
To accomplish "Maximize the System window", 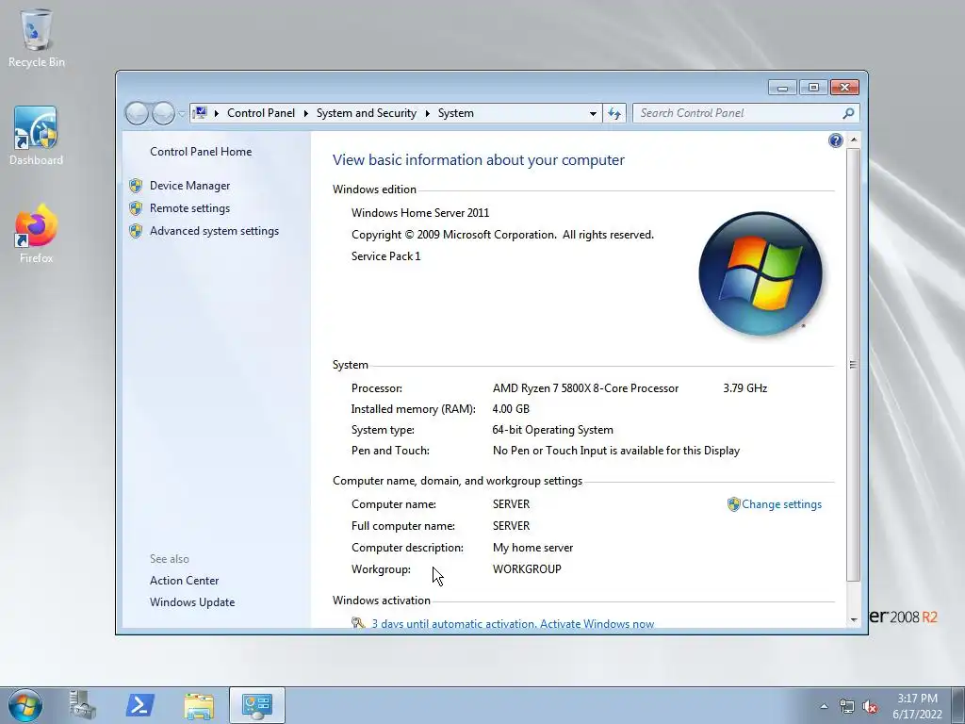I will [x=813, y=88].
